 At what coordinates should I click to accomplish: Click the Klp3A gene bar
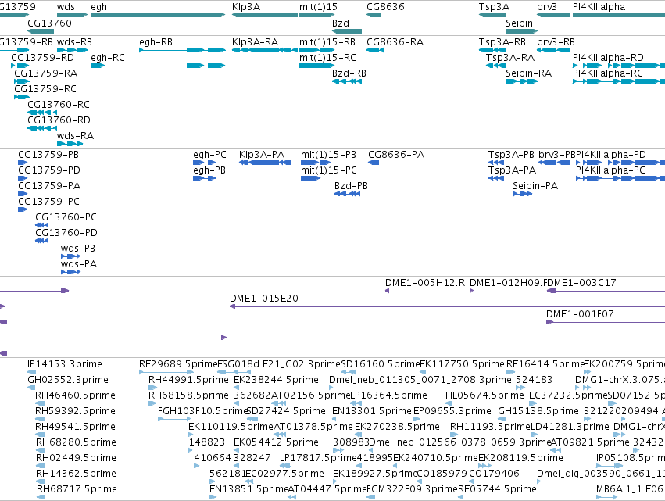click(265, 15)
